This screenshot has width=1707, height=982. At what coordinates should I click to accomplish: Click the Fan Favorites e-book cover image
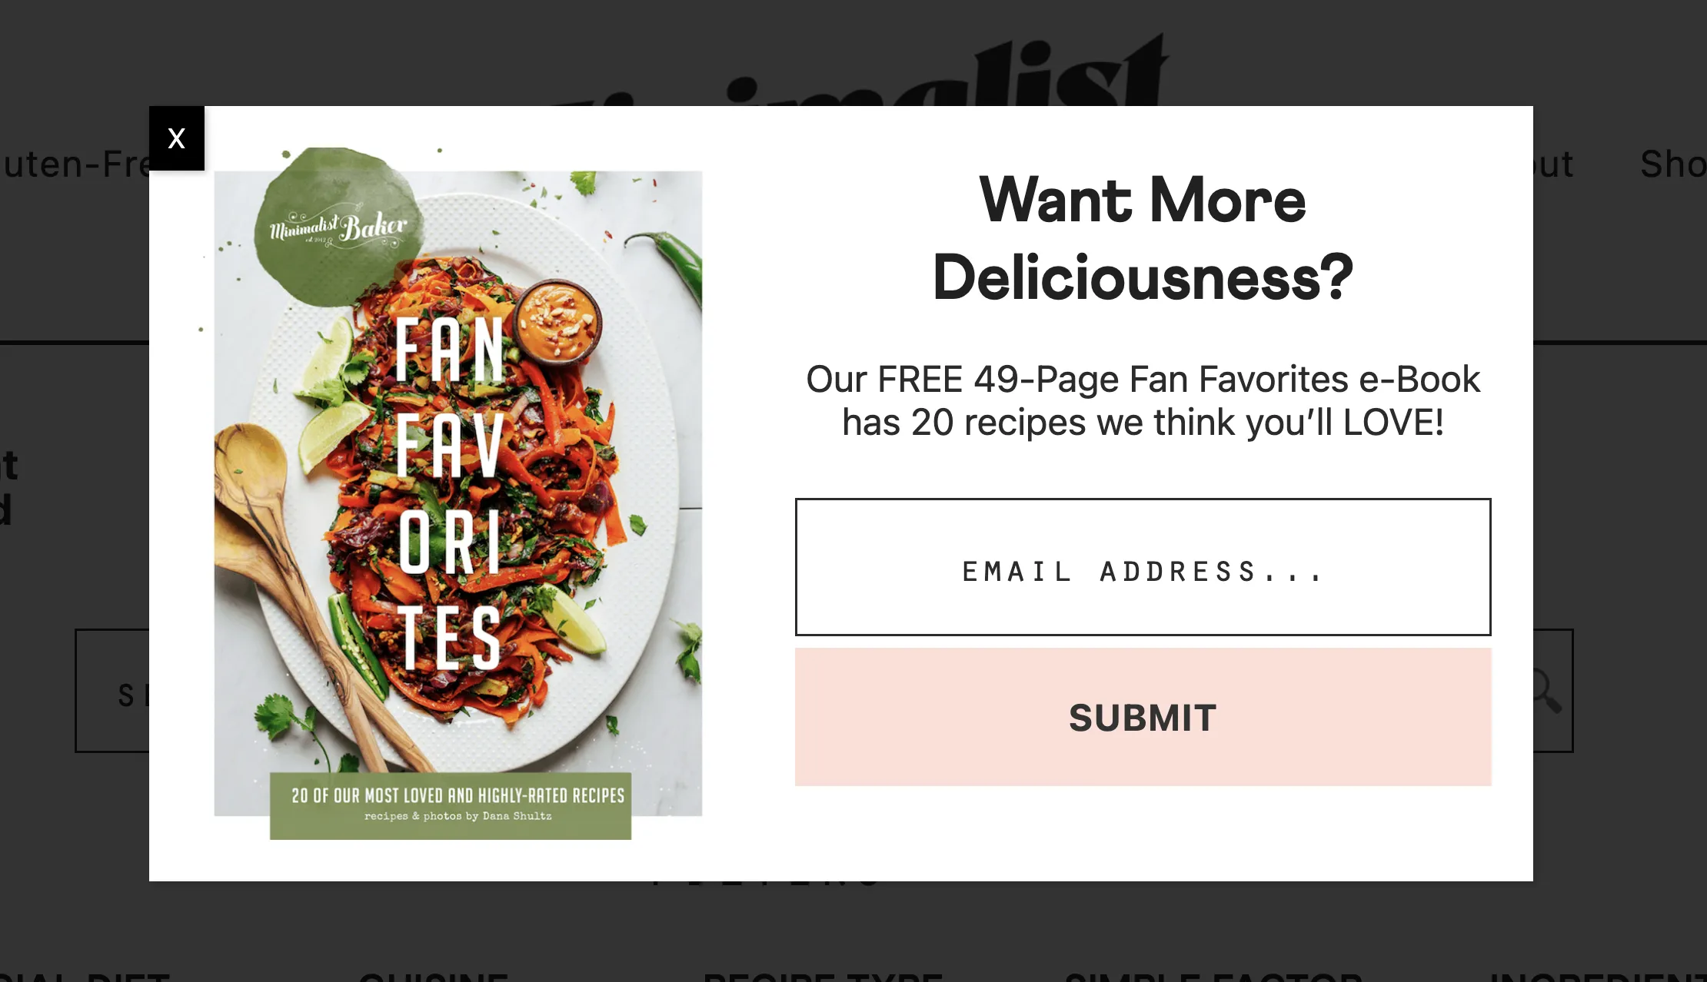[458, 493]
